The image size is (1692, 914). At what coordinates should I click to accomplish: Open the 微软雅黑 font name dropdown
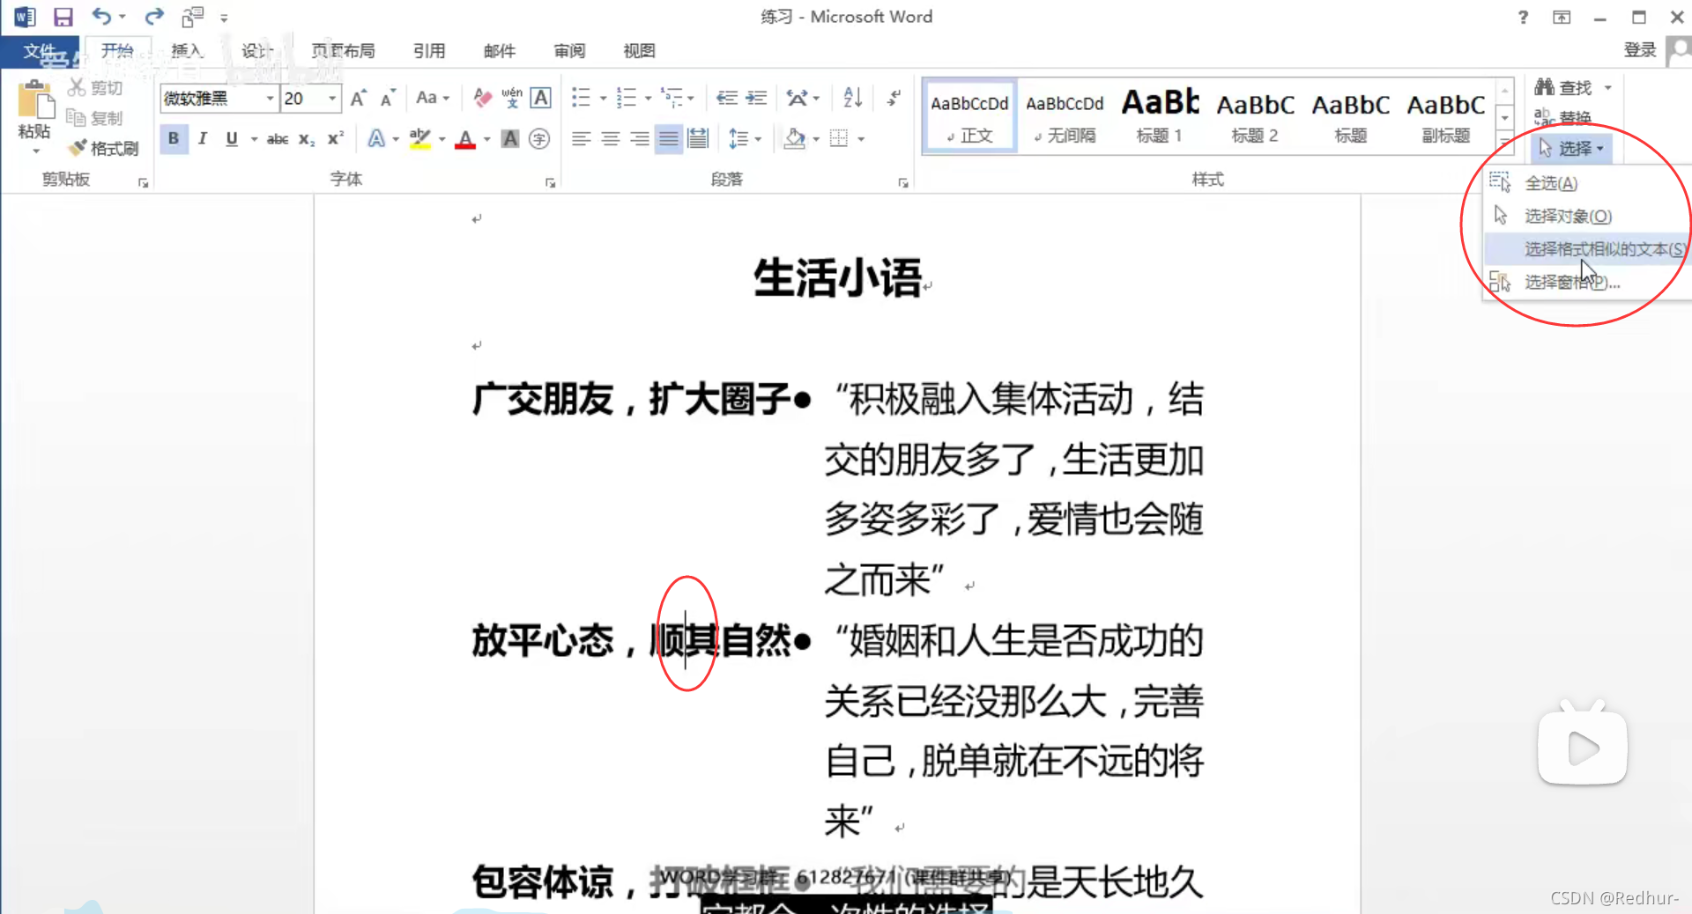269,98
